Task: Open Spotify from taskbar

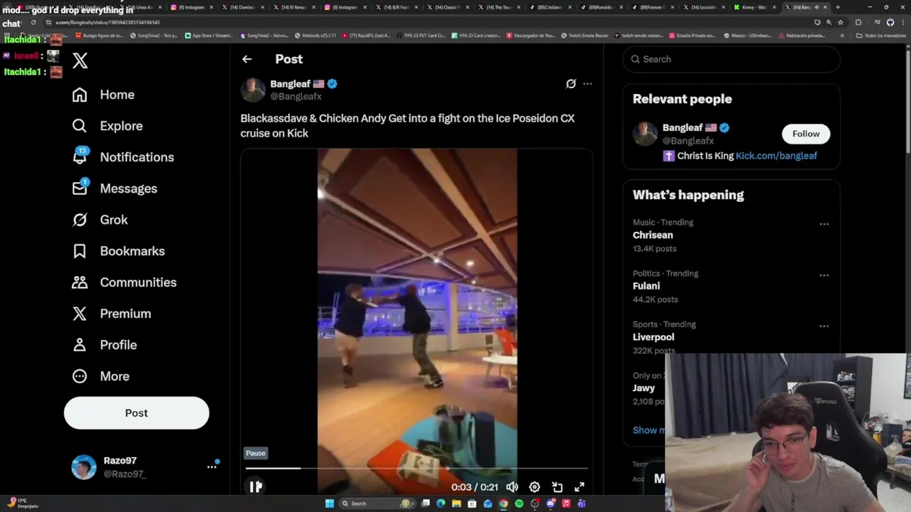Action: 519,503
